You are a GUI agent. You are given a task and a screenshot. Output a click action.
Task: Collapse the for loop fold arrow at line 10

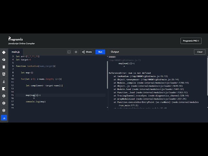pyautogui.click(x=14, y=79)
